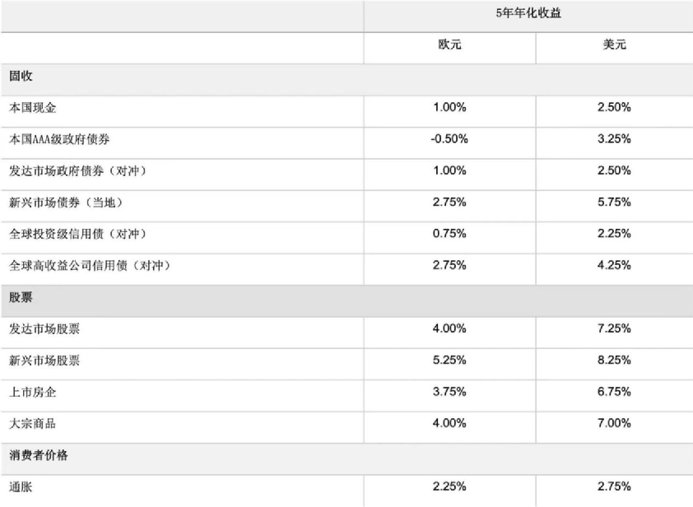The image size is (693, 507).
Task: Click the -0.50% euro value cell
Action: tap(449, 139)
